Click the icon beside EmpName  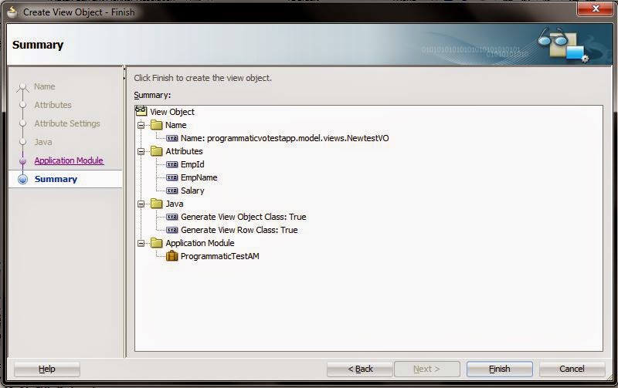pos(171,177)
